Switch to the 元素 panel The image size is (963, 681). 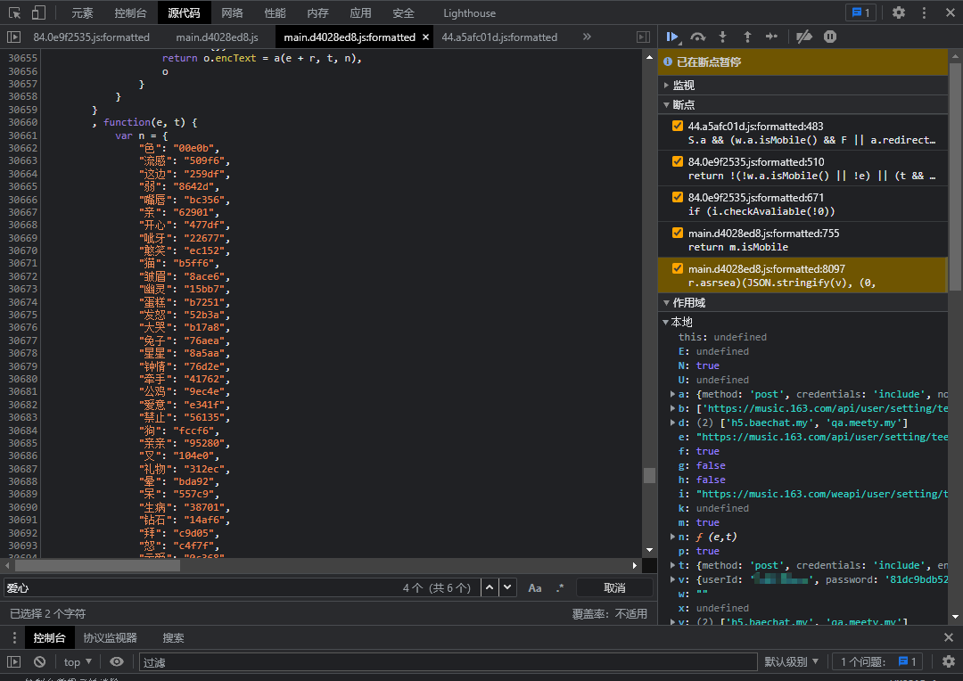82,12
